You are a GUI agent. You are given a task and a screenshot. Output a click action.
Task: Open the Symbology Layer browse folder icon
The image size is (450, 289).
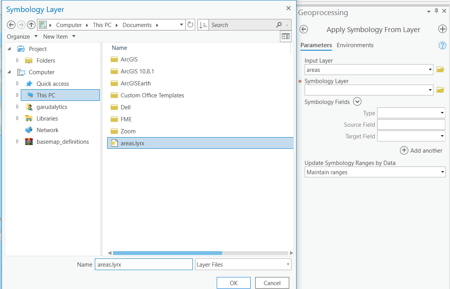tap(440, 90)
